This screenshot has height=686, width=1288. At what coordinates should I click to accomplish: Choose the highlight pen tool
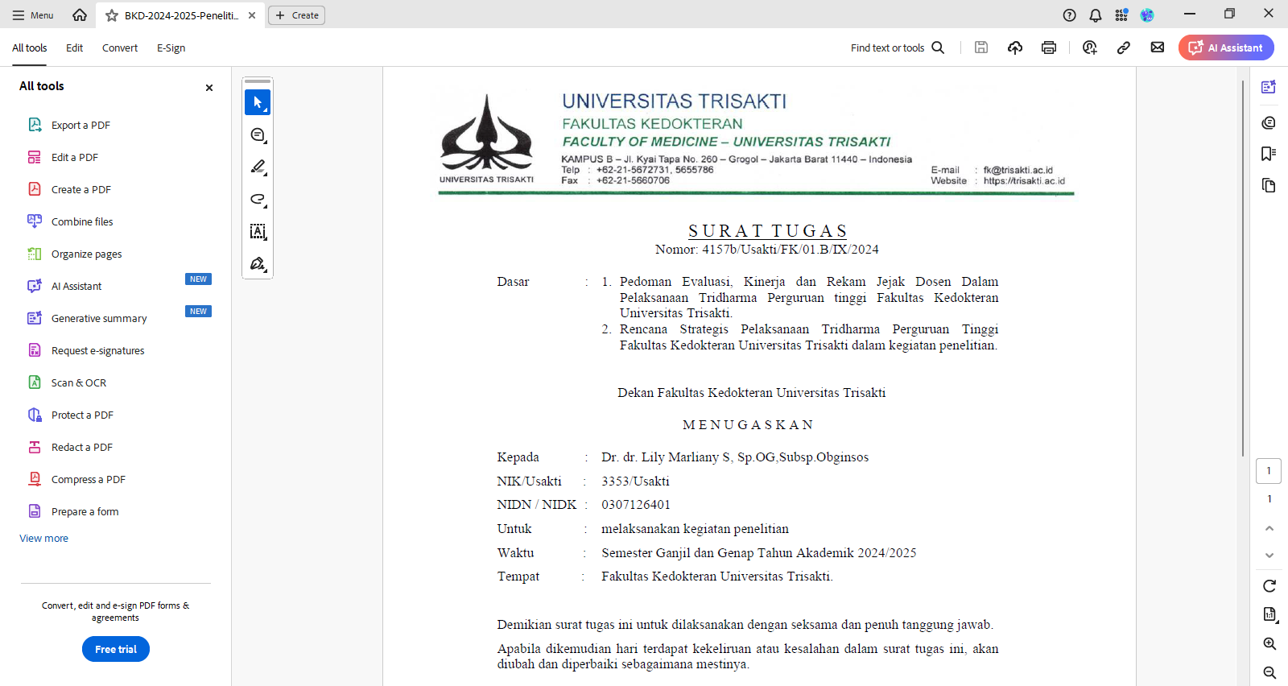point(258,167)
